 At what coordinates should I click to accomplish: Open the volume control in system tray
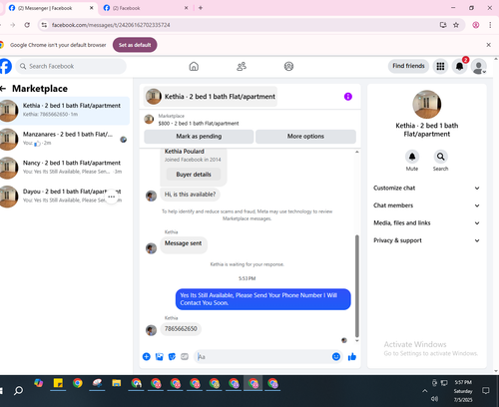(434, 398)
